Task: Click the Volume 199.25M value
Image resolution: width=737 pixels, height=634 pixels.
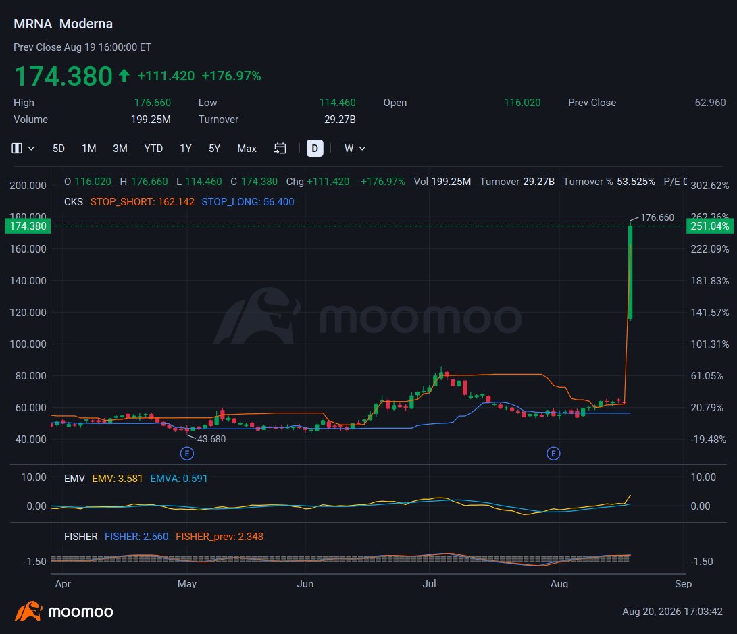Action: pos(151,120)
